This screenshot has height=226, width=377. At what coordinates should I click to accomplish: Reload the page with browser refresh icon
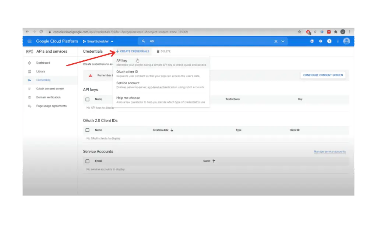[x=41, y=32]
